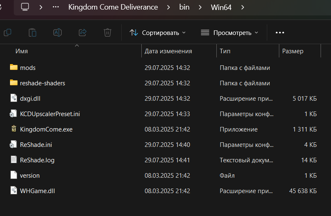Screen dimensions: 331x216
Task: Open the Сортировать sort dropdown
Action: coord(158,32)
